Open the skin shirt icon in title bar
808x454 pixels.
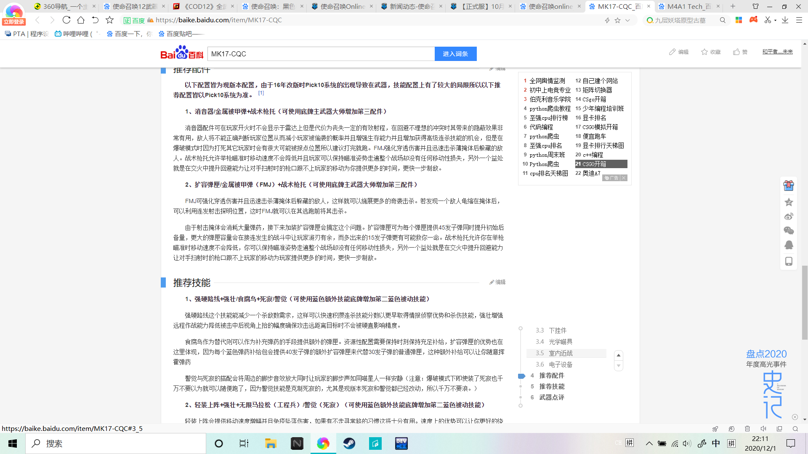pos(755,6)
